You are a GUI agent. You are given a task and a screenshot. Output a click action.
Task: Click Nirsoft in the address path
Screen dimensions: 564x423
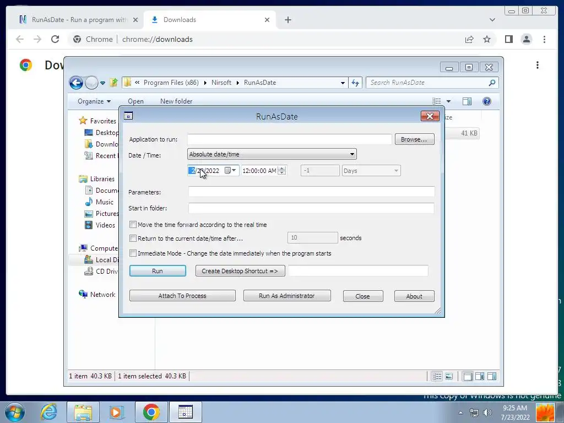tap(221, 83)
